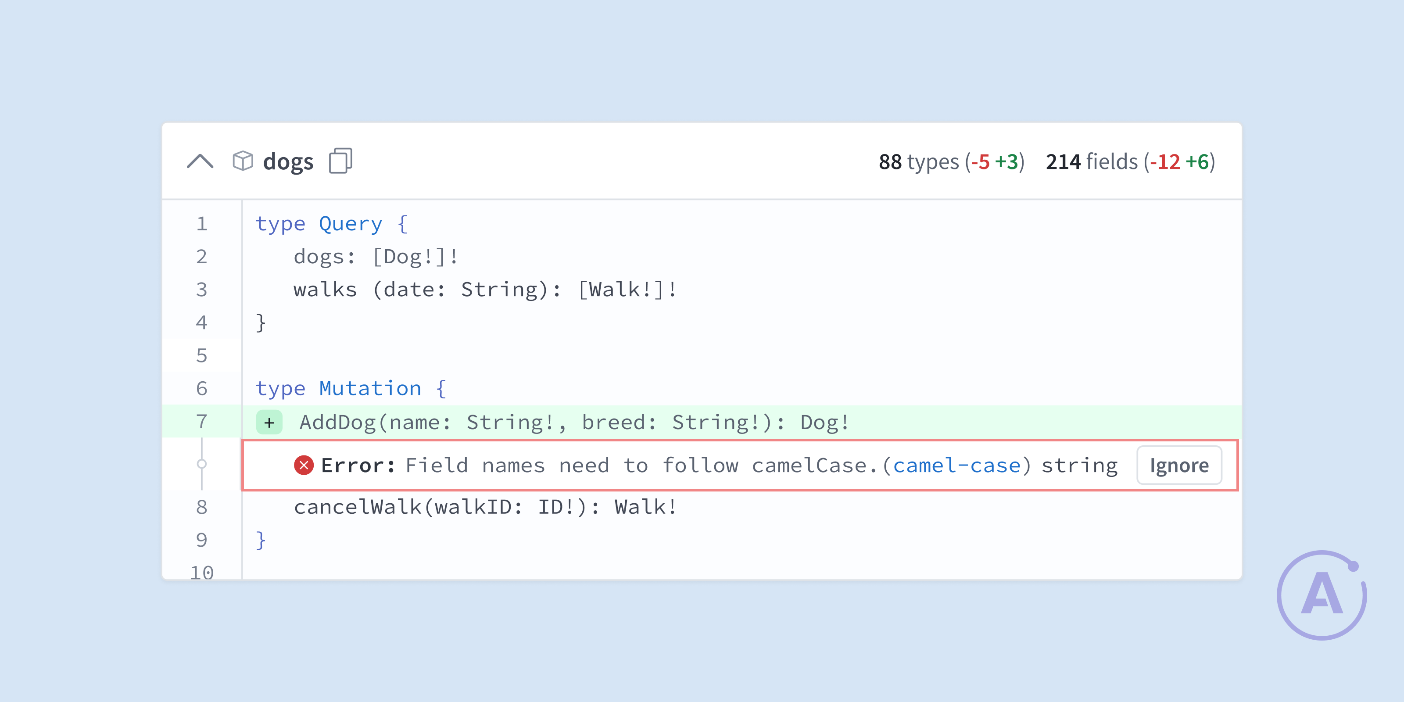Click the subgraph cube icon beside dogs
Screen dimensions: 1404x702
243,161
